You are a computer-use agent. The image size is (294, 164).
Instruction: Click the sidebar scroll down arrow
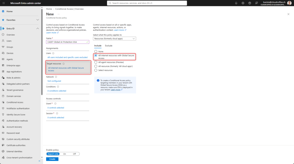(x=42, y=157)
